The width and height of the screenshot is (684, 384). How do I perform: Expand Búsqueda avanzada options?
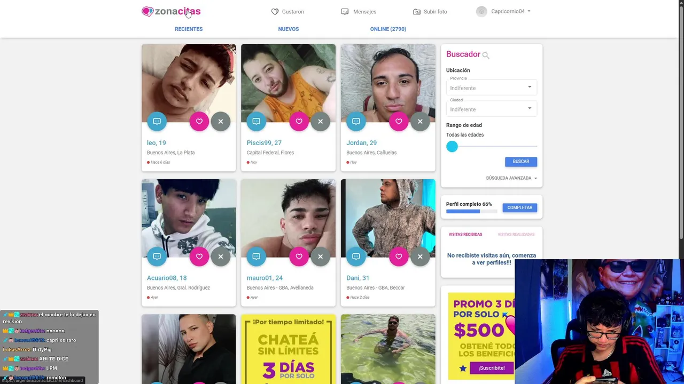click(511, 178)
